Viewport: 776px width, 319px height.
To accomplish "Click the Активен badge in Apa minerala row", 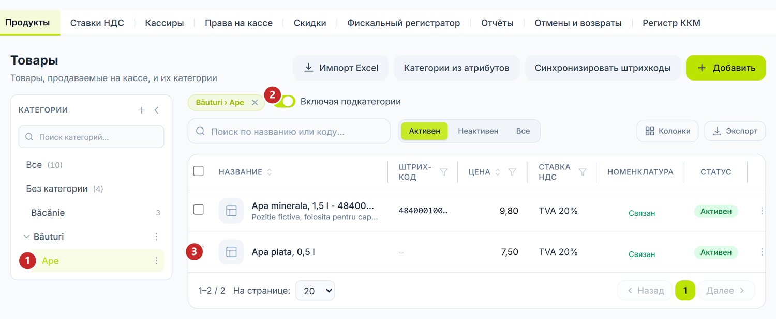I will (716, 211).
